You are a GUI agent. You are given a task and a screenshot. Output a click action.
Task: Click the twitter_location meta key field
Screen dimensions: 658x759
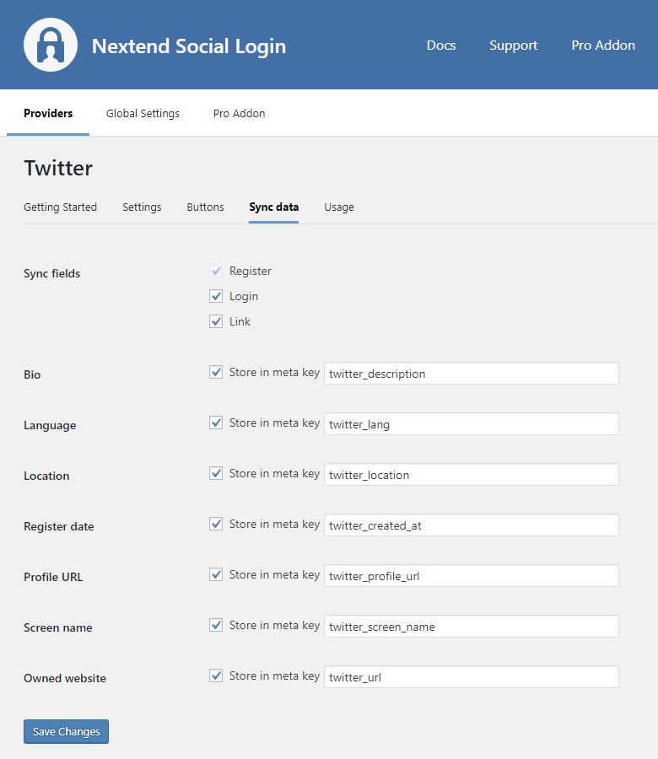(x=471, y=475)
